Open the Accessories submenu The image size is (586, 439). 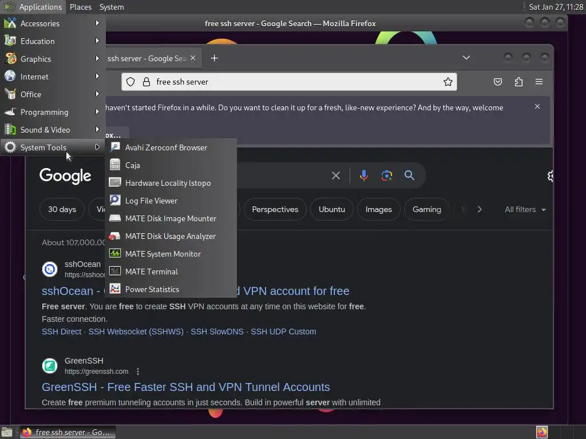click(53, 23)
